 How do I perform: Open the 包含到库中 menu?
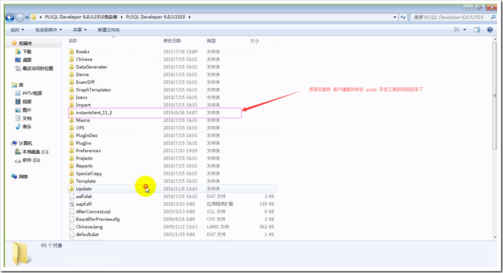point(49,30)
